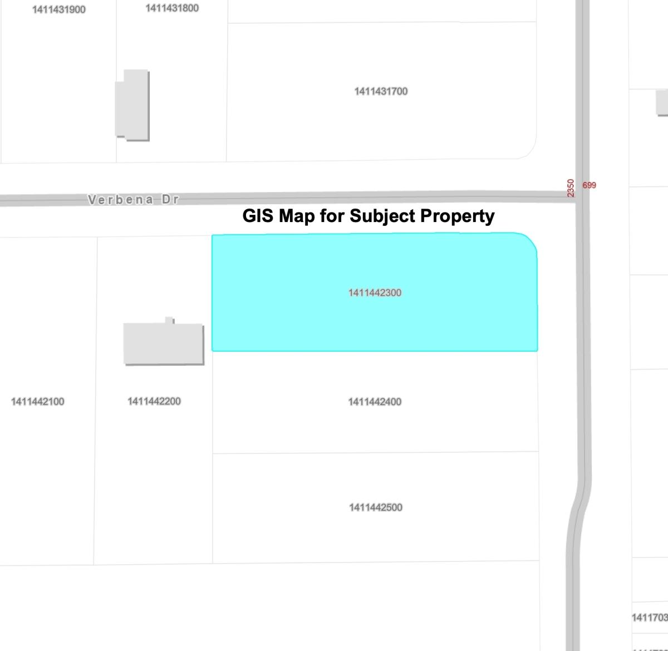Image resolution: width=668 pixels, height=651 pixels.
Task: Click the red address number 2350
Action: 569,185
